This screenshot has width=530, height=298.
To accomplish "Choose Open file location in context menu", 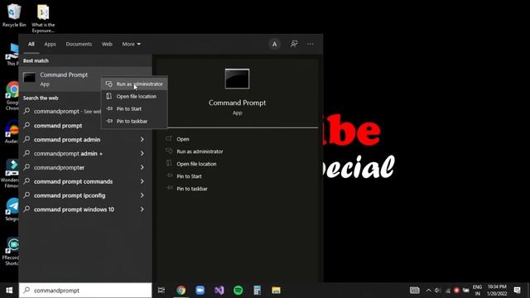I will tap(134, 96).
